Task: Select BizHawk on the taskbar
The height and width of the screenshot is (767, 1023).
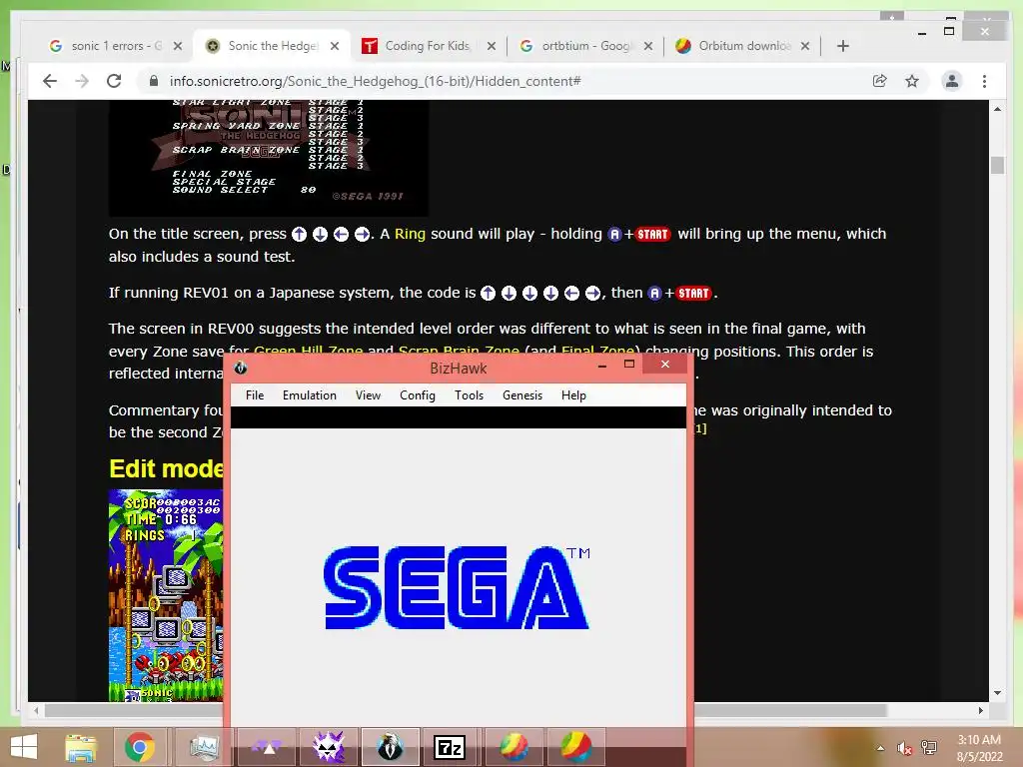Action: (391, 747)
